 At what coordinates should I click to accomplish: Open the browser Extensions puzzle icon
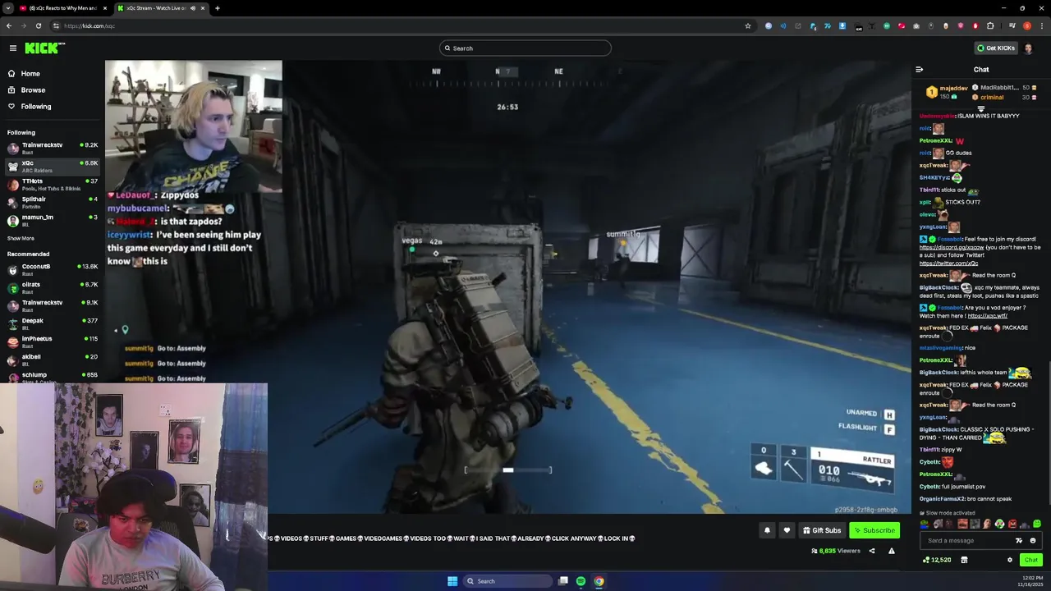tap(990, 25)
